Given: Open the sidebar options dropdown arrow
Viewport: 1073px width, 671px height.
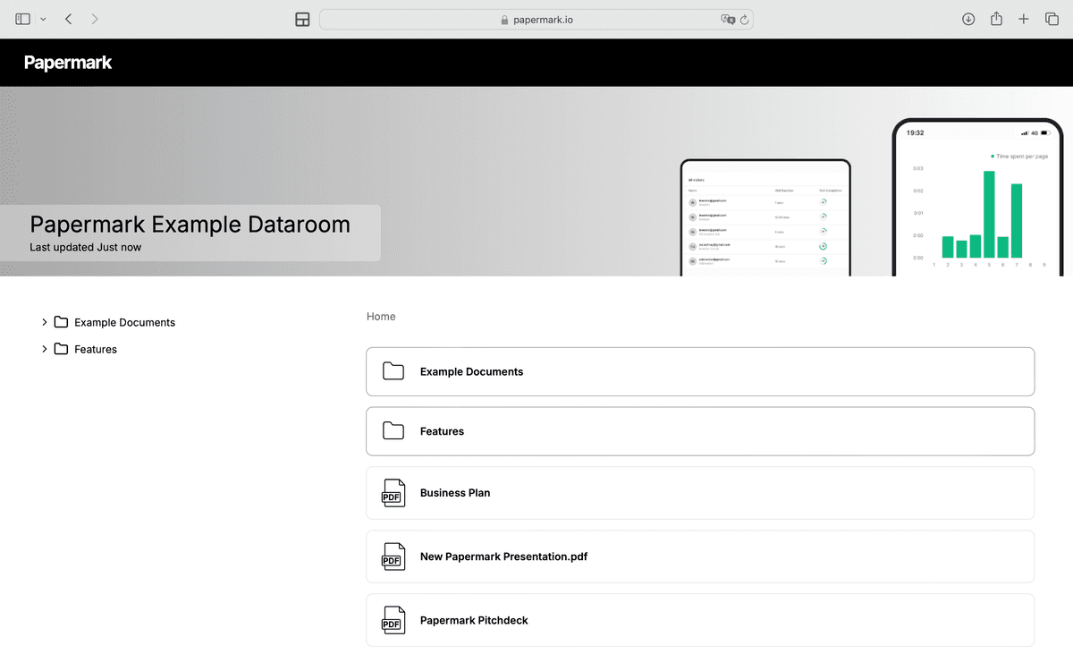Looking at the screenshot, I should [43, 20].
